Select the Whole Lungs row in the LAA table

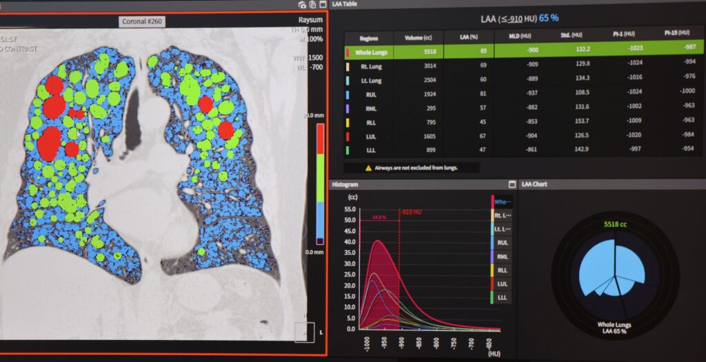click(x=524, y=50)
